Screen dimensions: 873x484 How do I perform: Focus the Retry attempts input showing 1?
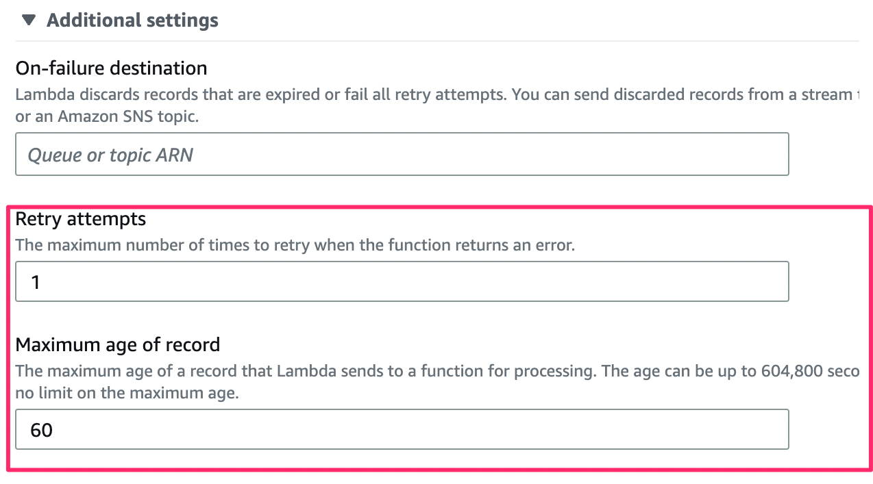click(401, 281)
